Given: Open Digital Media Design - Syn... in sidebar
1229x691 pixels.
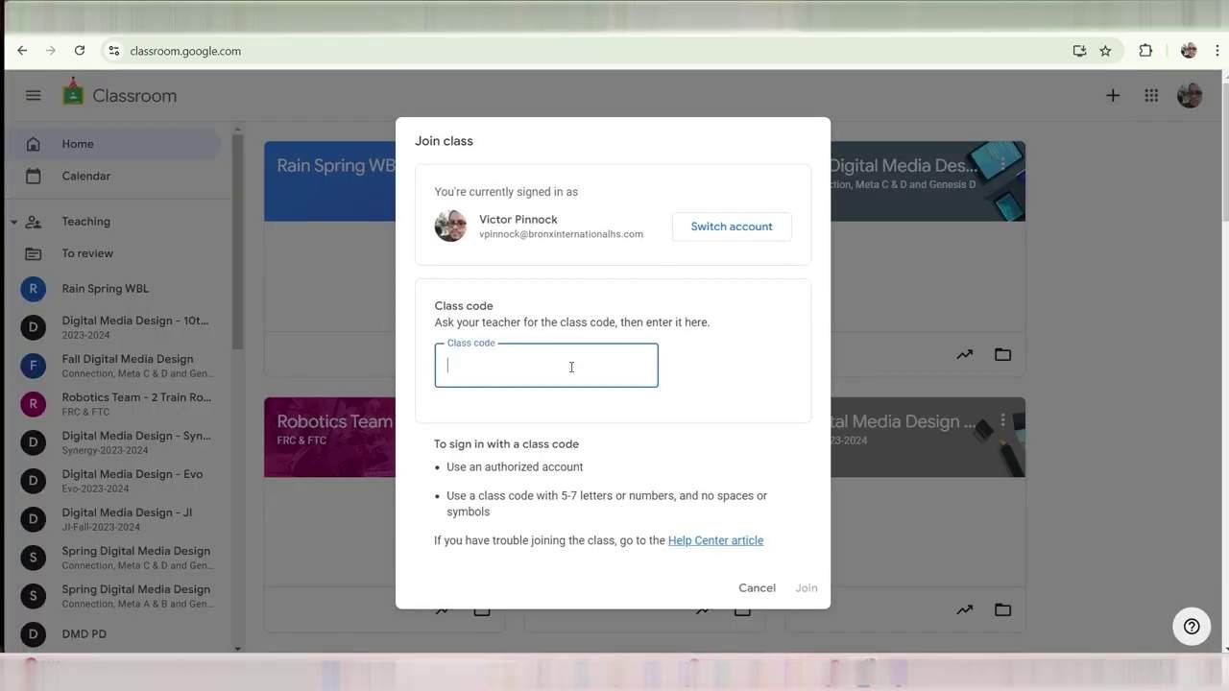Looking at the screenshot, I should (x=113, y=442).
